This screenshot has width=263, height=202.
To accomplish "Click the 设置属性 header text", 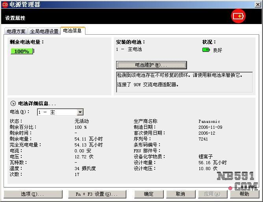I will 15,18.
